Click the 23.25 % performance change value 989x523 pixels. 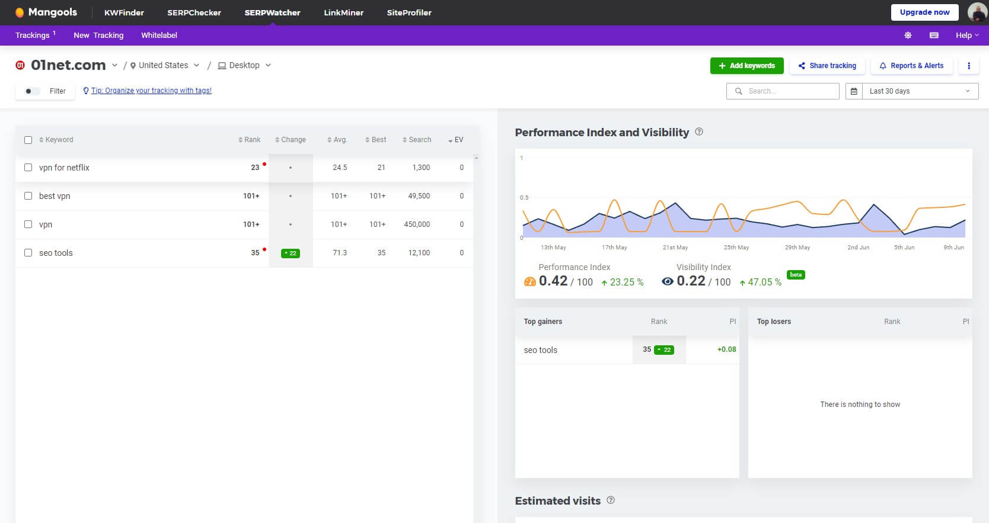(x=627, y=283)
